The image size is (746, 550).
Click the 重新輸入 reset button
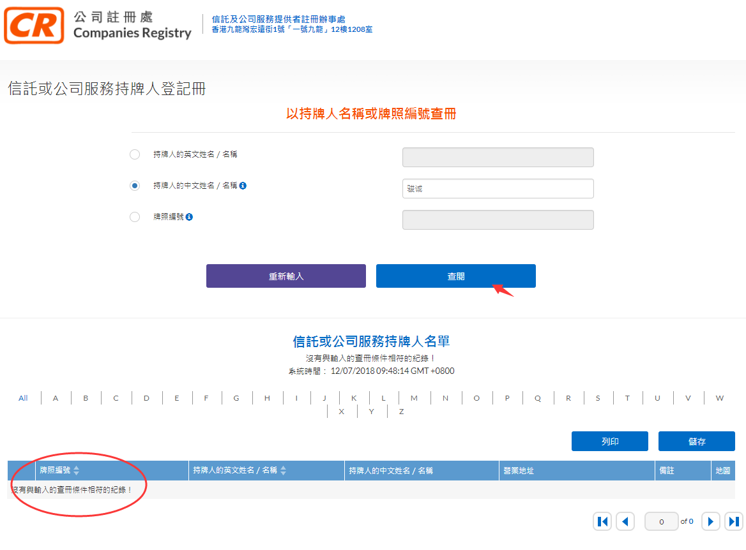[x=285, y=276]
